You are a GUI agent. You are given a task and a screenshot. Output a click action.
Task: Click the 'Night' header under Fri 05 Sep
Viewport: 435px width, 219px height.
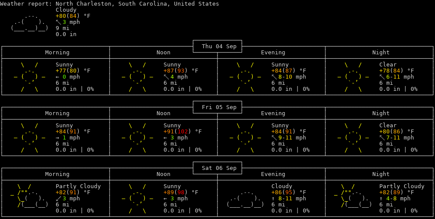point(381,113)
